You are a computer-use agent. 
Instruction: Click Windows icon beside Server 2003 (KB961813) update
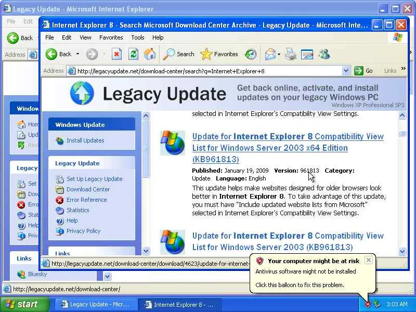173,242
